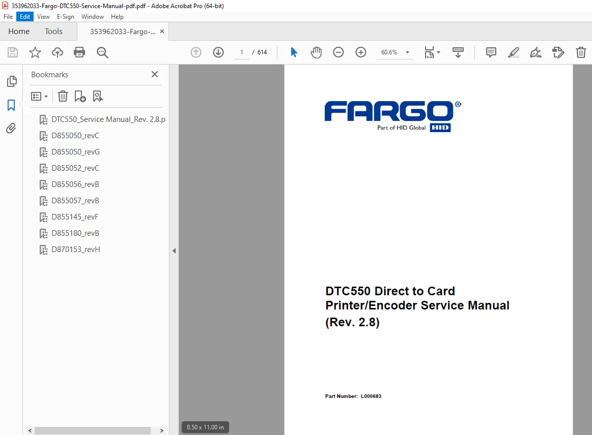Add file to starred favorites
The height and width of the screenshot is (435, 592).
(x=35, y=52)
